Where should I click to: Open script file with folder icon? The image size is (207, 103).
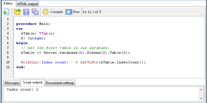coord(17,12)
